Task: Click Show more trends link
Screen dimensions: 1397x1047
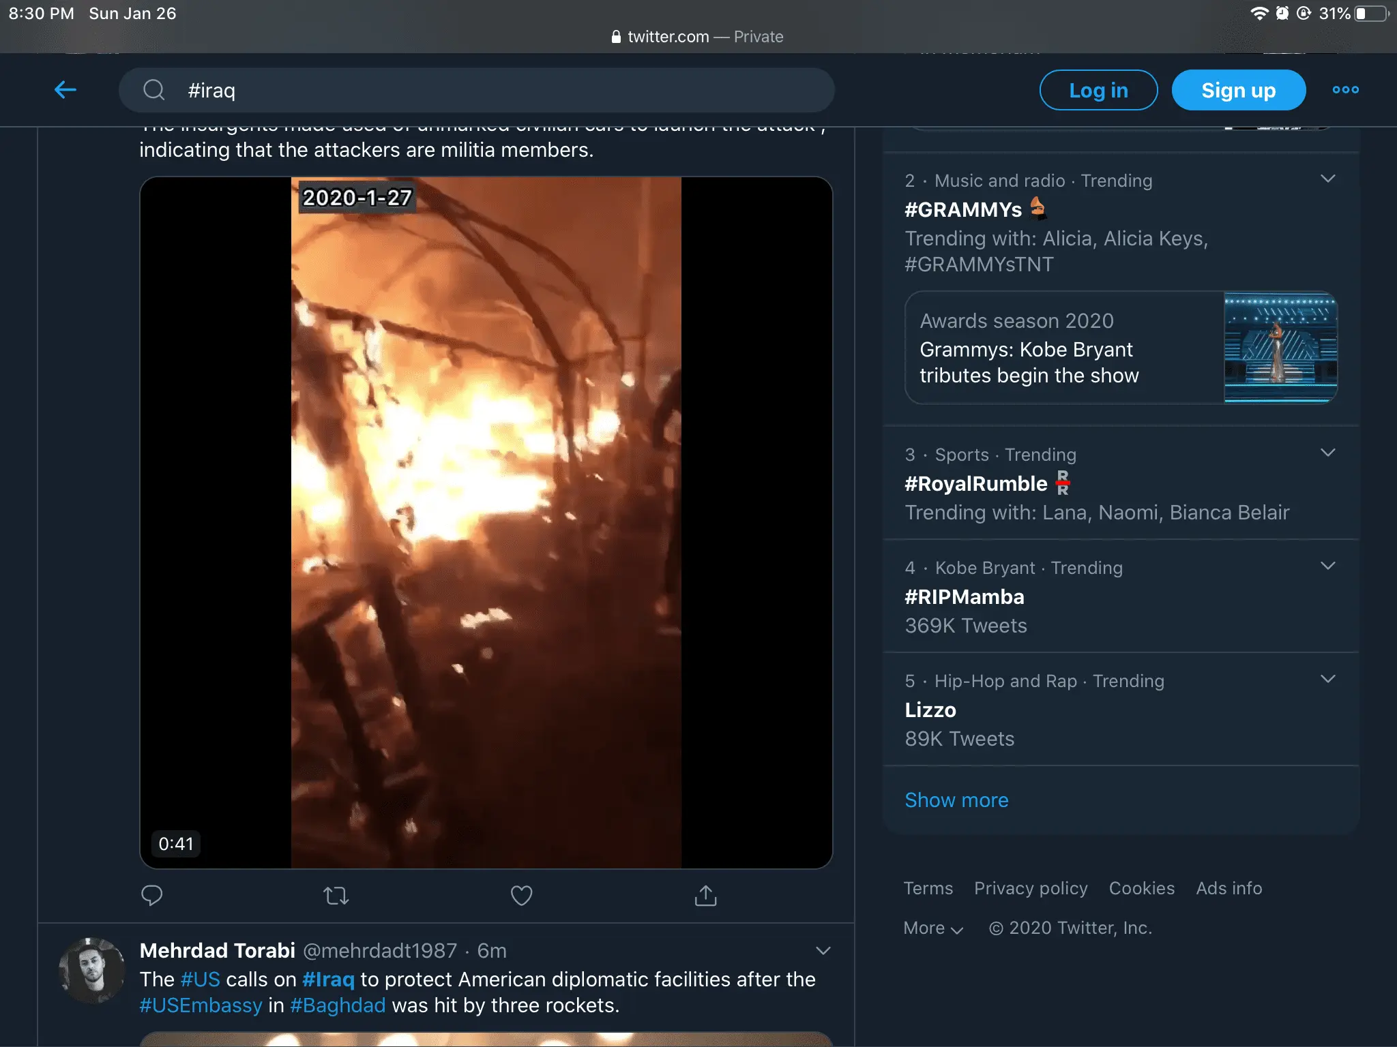Action: [956, 800]
